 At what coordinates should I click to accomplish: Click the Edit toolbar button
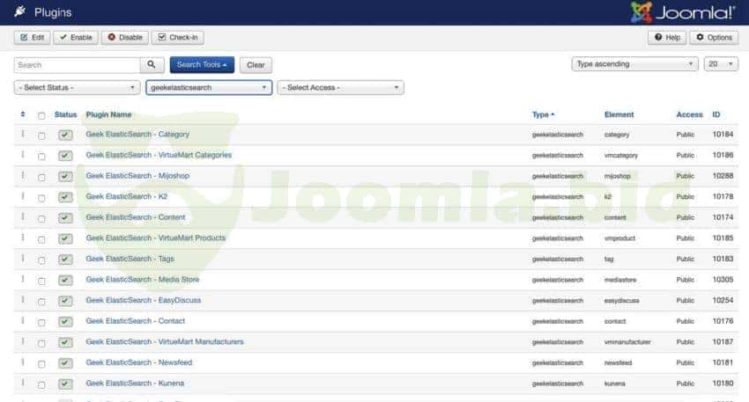pyautogui.click(x=32, y=38)
